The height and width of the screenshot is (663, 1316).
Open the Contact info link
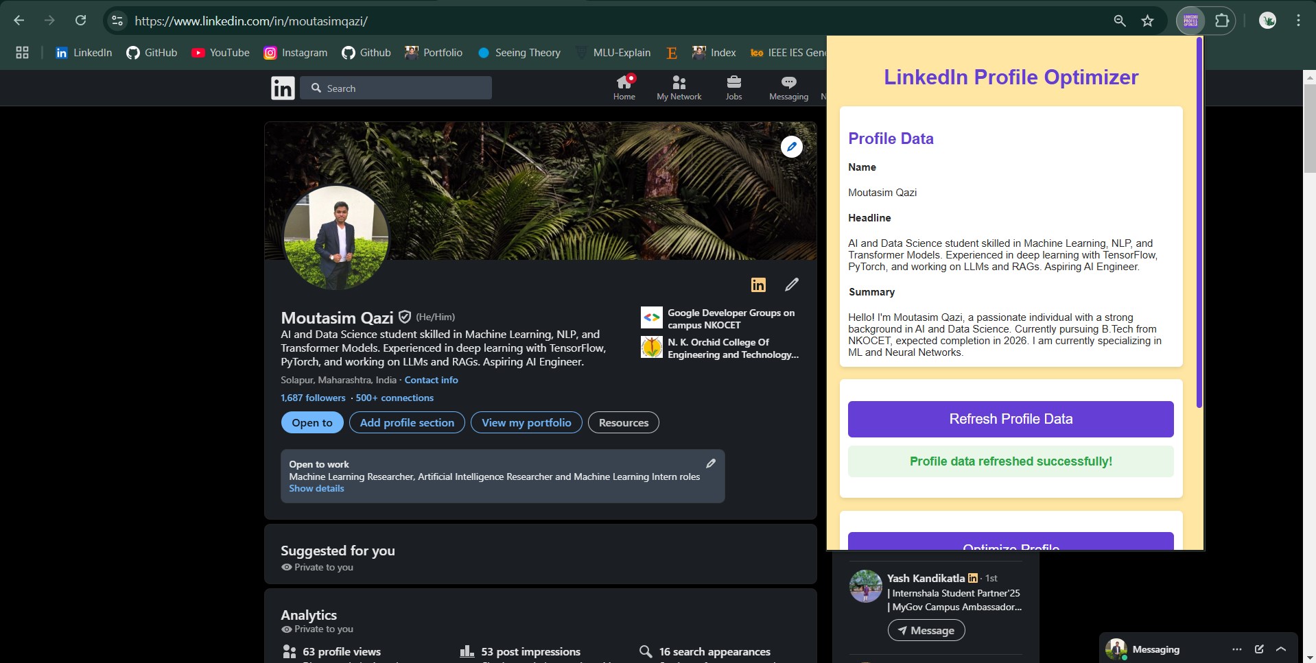(431, 380)
